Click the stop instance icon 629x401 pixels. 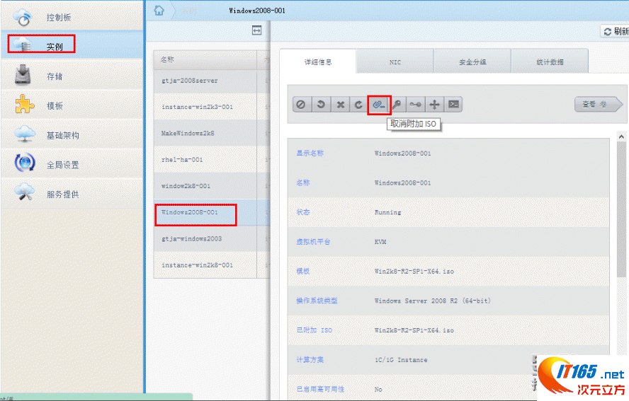[x=301, y=105]
